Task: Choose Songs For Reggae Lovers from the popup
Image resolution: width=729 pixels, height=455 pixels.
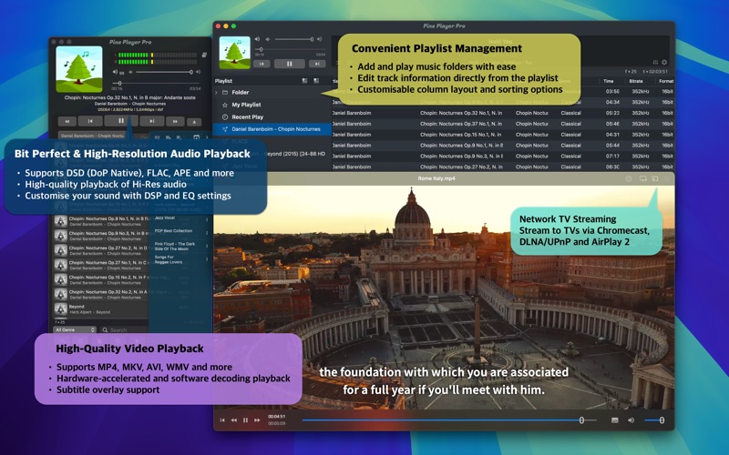Action: [169, 259]
